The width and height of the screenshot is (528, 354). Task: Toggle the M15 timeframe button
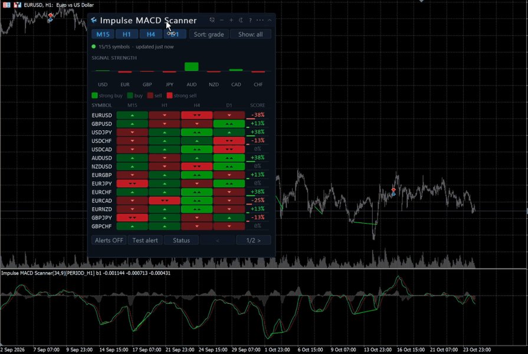coord(103,34)
